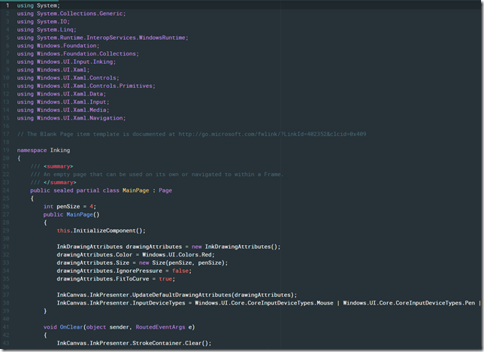Click 'int penSize = 4;' line

[70, 206]
